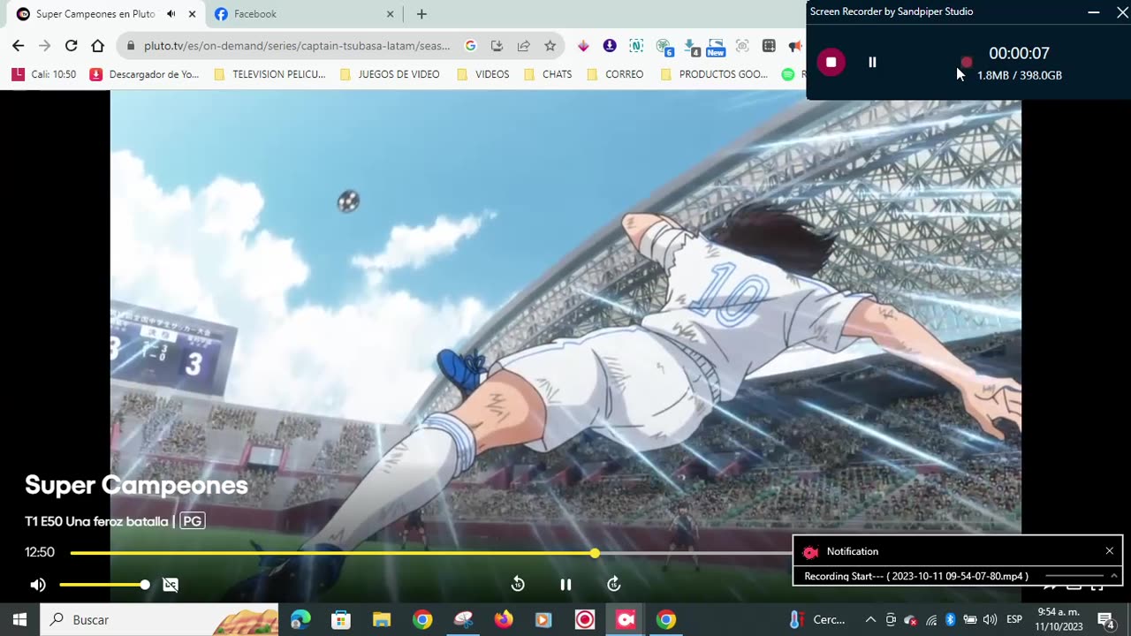Screen dimensions: 1131x636
Task: Stop the Sandpiper screen recording
Action: coord(831,62)
